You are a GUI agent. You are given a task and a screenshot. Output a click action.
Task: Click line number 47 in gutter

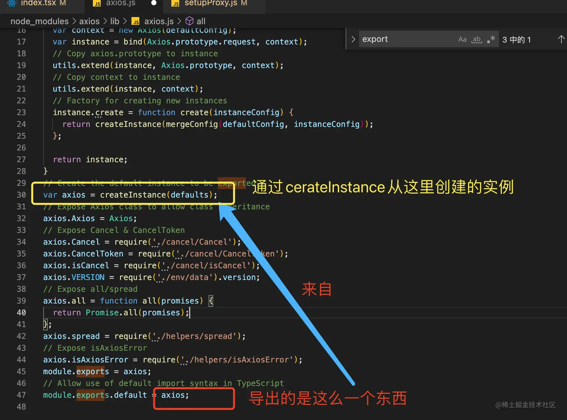(21, 395)
